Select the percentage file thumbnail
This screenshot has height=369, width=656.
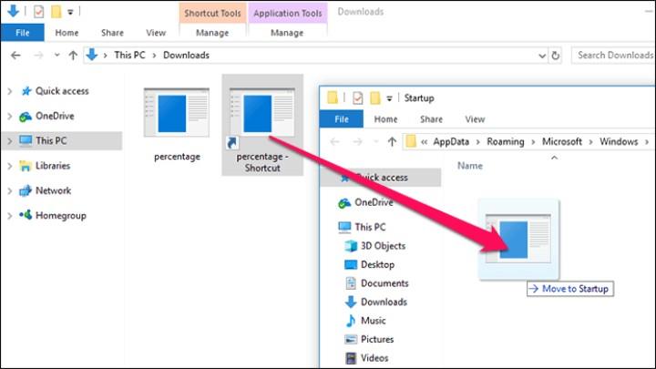(177, 113)
